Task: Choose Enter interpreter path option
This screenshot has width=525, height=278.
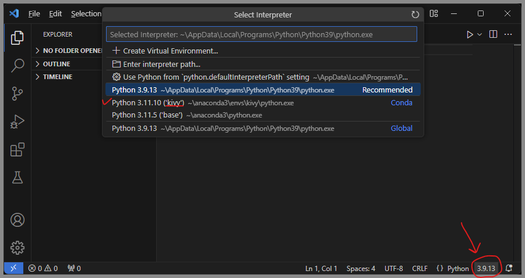Action: [x=263, y=64]
